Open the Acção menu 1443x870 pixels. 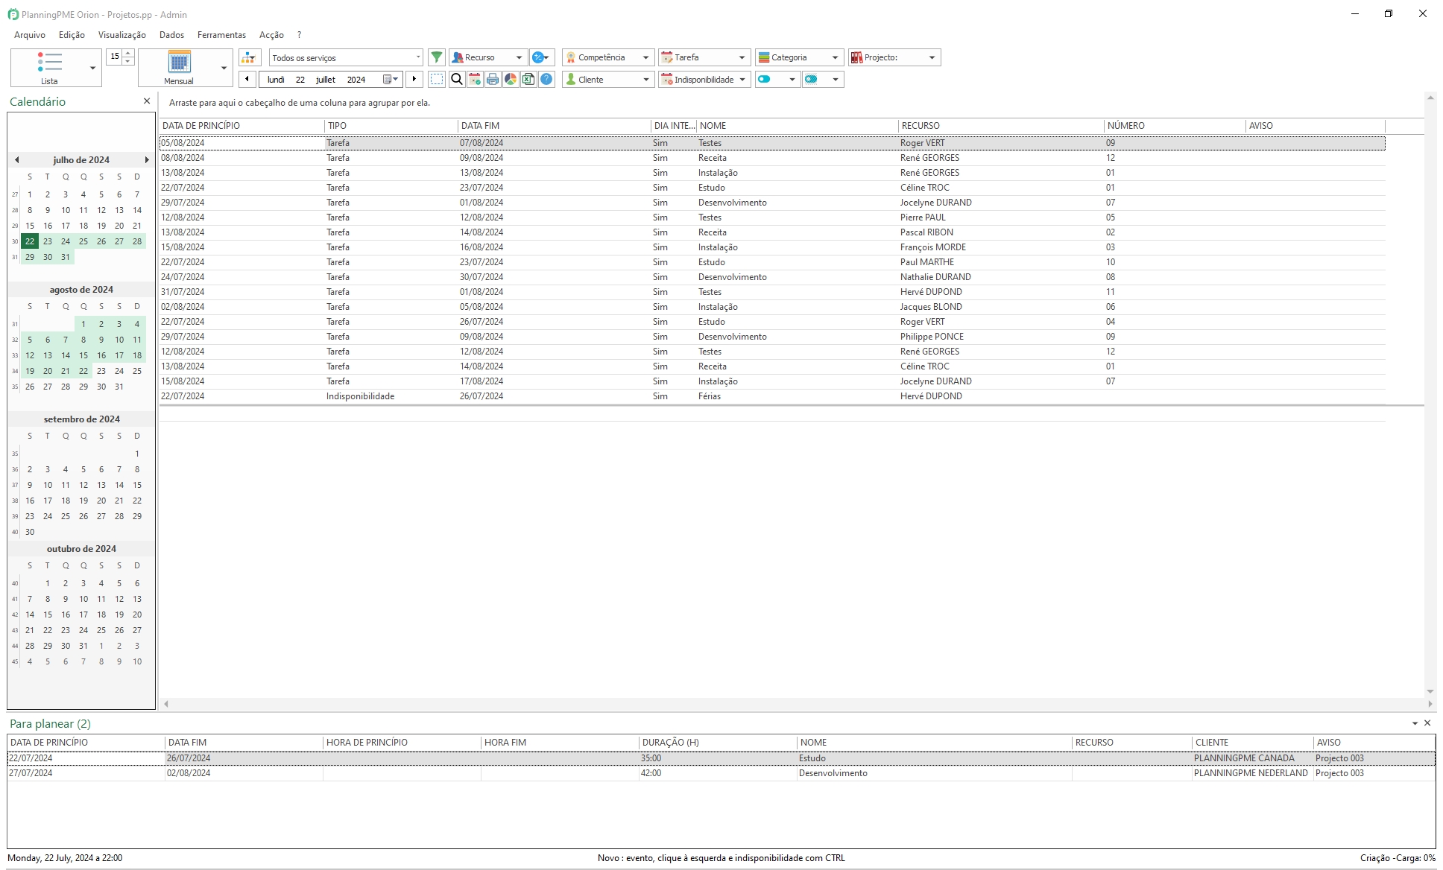[x=271, y=35]
